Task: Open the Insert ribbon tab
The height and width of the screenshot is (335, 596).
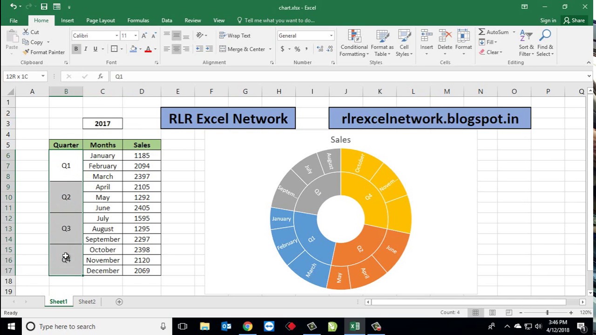Action: pos(67,20)
